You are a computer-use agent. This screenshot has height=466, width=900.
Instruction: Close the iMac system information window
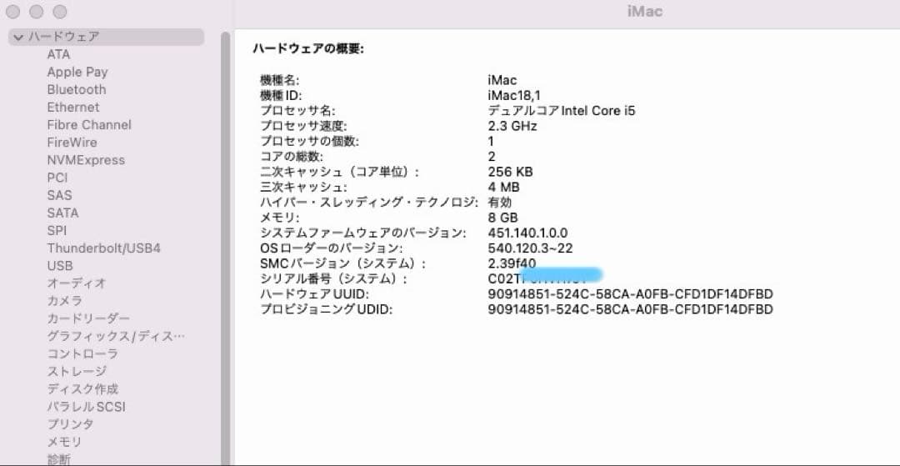point(12,12)
